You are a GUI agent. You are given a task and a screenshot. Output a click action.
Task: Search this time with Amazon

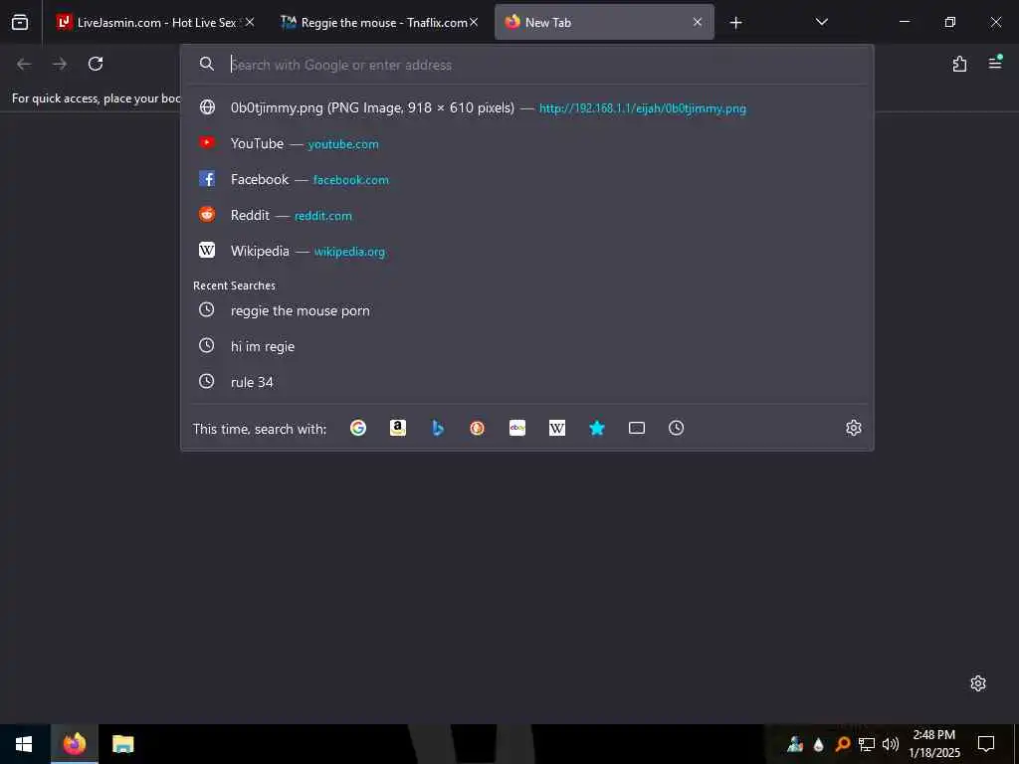tap(398, 428)
